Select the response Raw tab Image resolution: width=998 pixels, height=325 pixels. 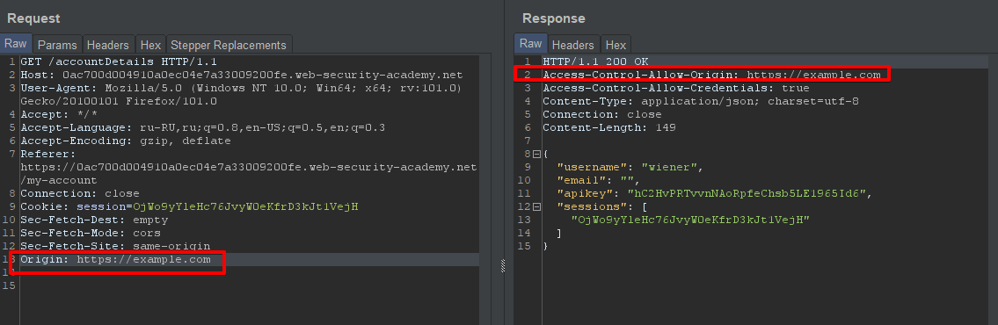(x=530, y=44)
